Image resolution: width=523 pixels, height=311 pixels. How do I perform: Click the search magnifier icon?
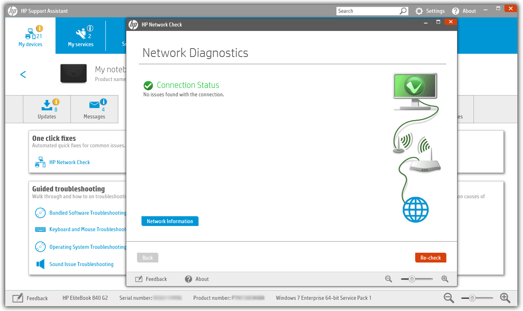pyautogui.click(x=403, y=11)
